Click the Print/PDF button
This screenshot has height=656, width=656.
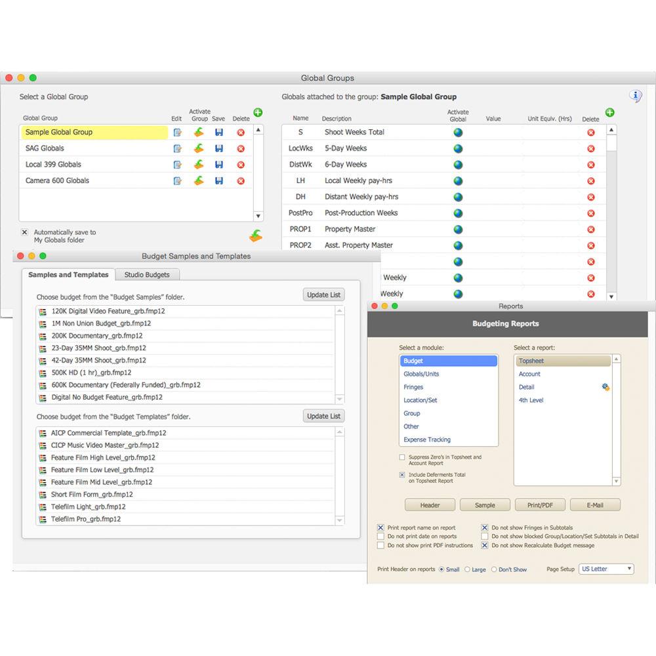(x=540, y=504)
